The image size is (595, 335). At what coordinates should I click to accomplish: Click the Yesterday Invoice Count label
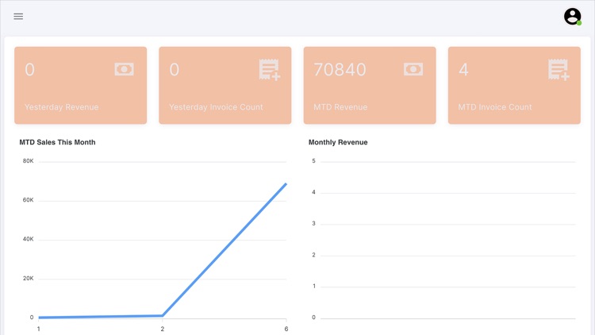point(216,107)
